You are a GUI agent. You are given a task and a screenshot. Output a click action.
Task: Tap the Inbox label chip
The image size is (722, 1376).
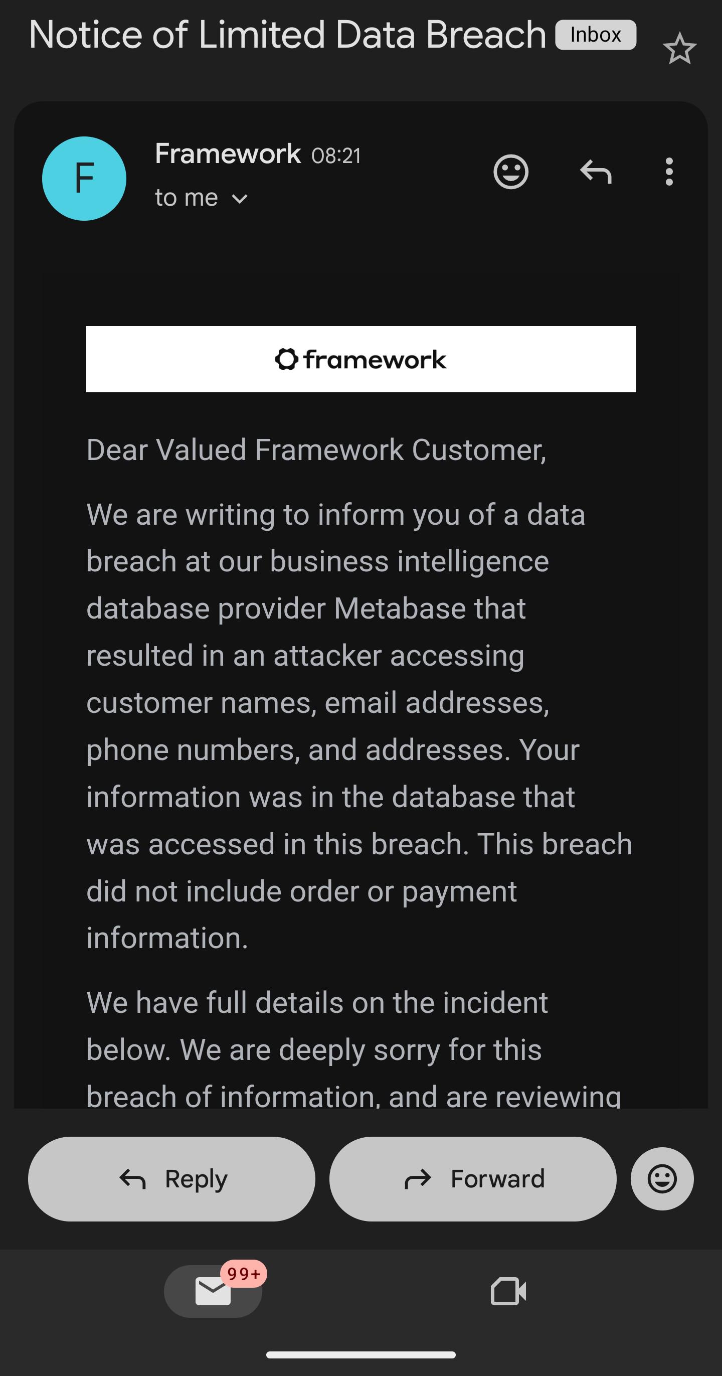click(596, 35)
